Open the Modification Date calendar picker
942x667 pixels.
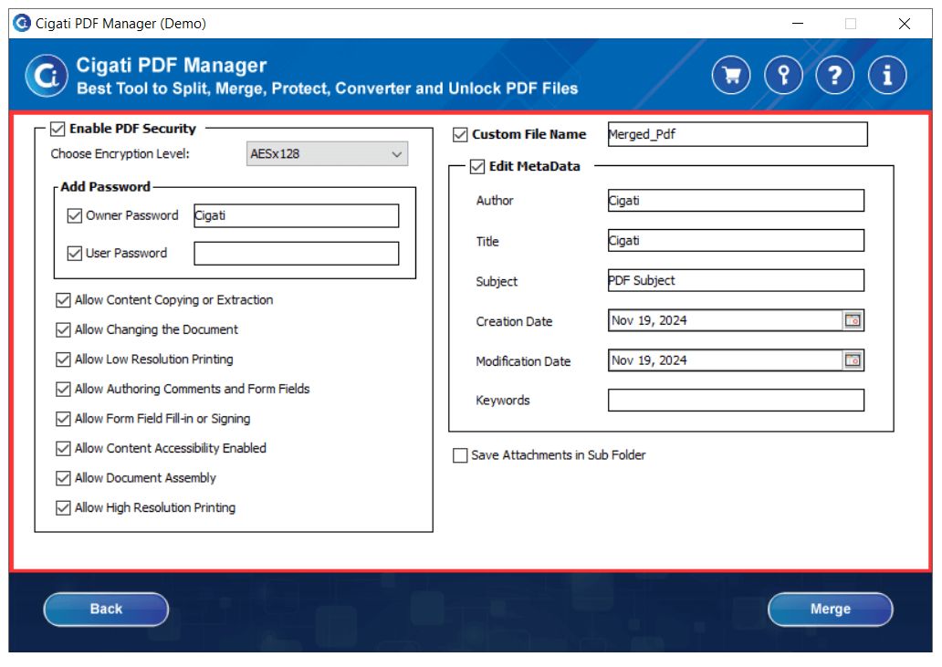point(852,360)
